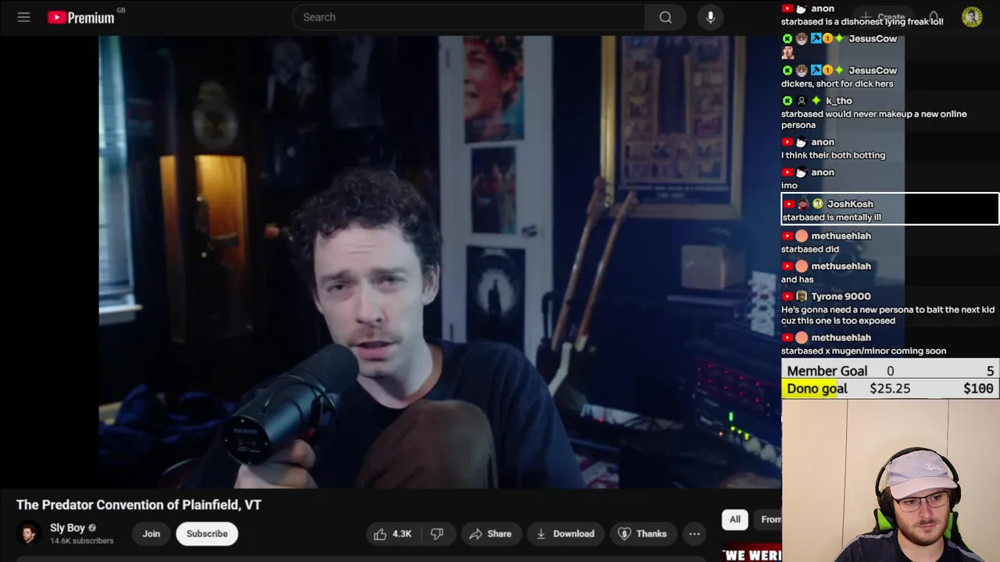Join the Sly Boy channel

151,534
